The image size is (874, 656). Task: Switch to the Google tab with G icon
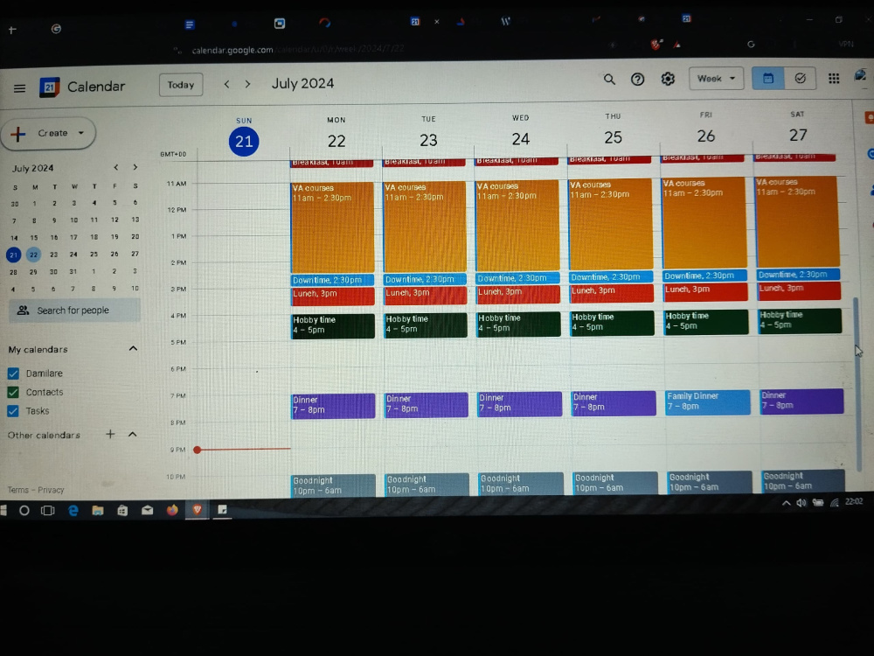tap(56, 29)
